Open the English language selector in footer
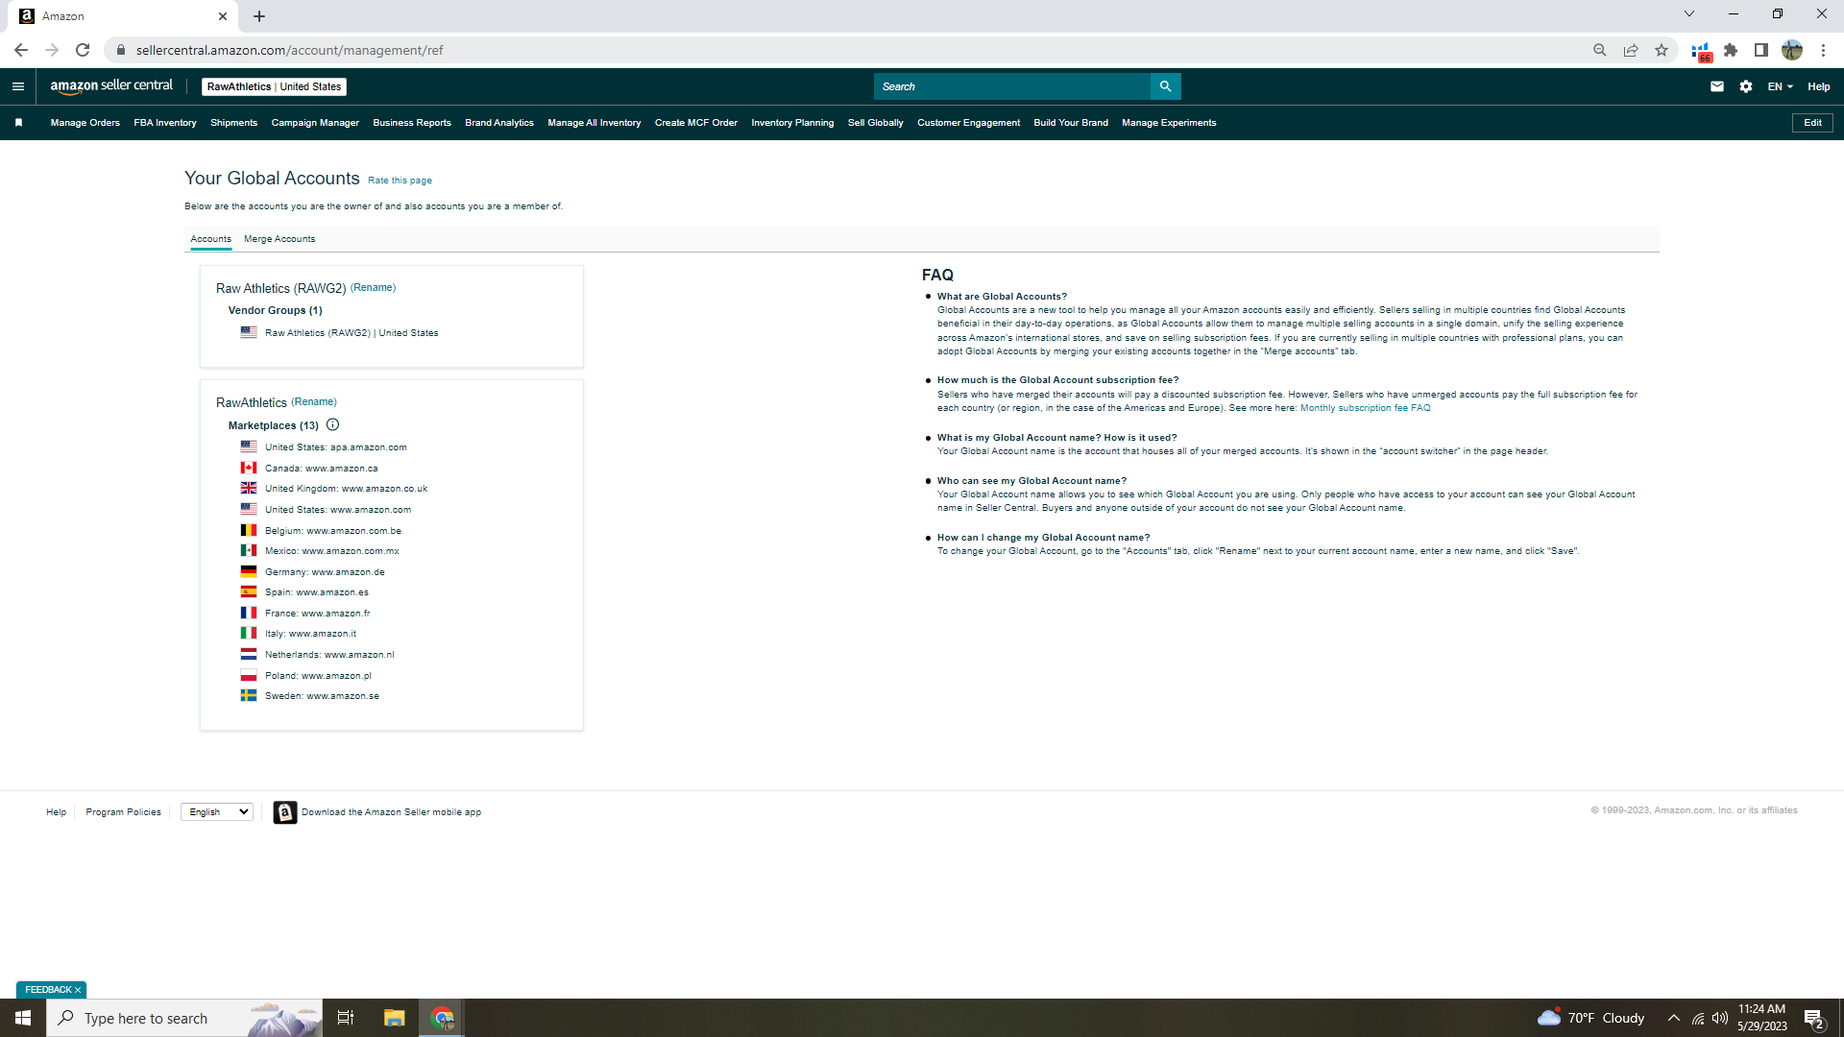 pos(217,812)
